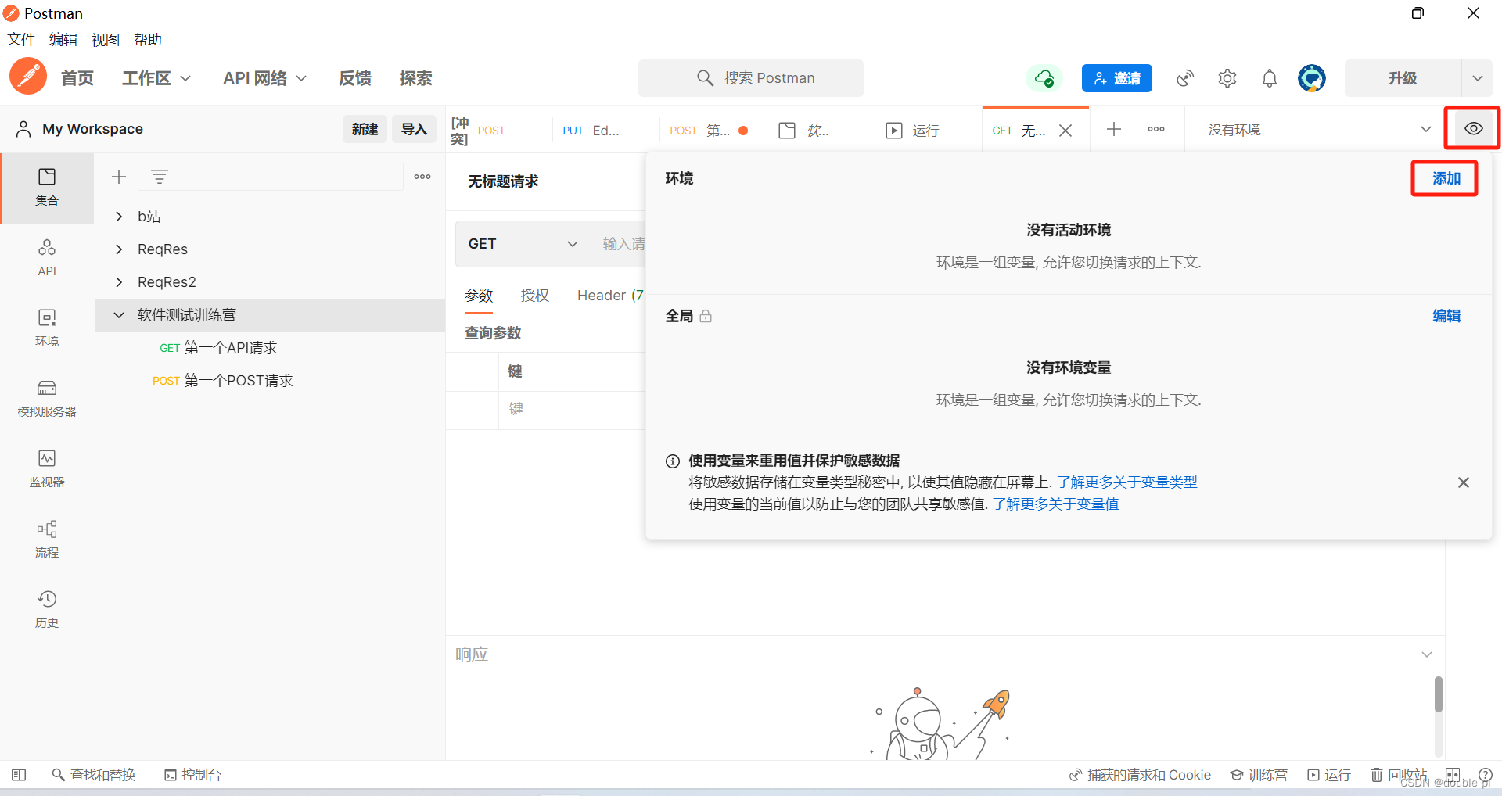
Task: Click the 邀请 invite button
Action: pyautogui.click(x=1116, y=78)
